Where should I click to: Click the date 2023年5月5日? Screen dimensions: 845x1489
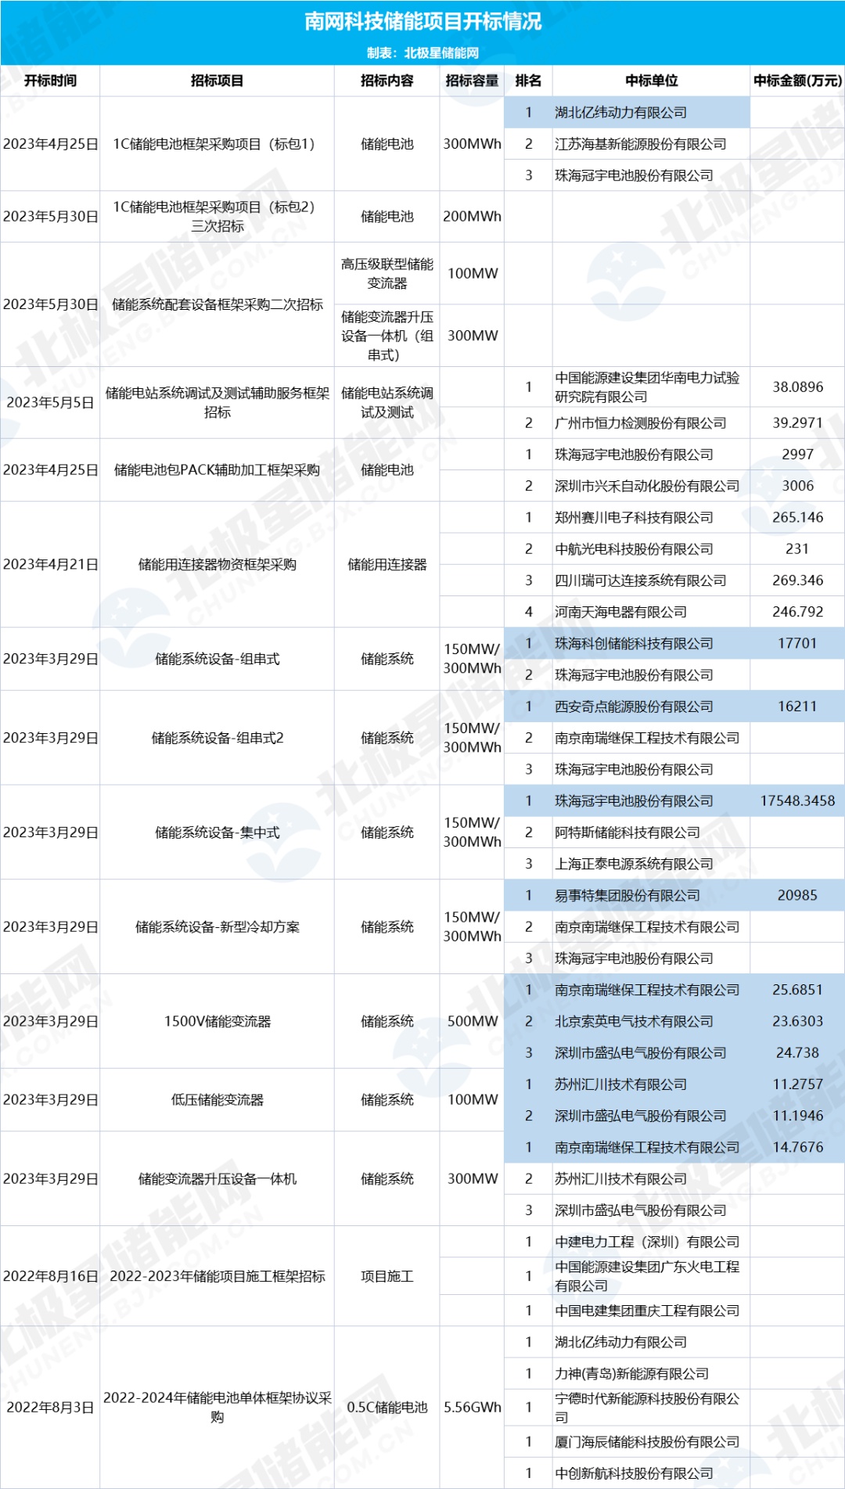(x=50, y=403)
